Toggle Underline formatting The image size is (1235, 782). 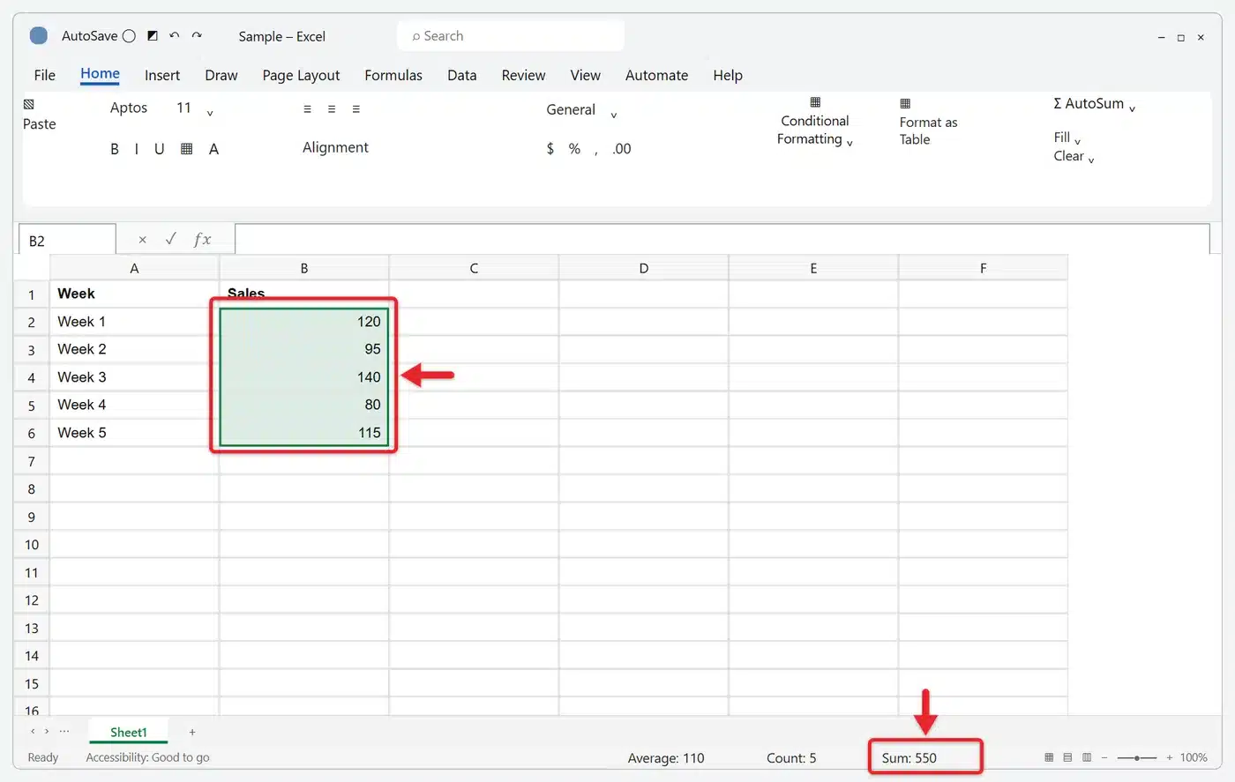(x=159, y=149)
